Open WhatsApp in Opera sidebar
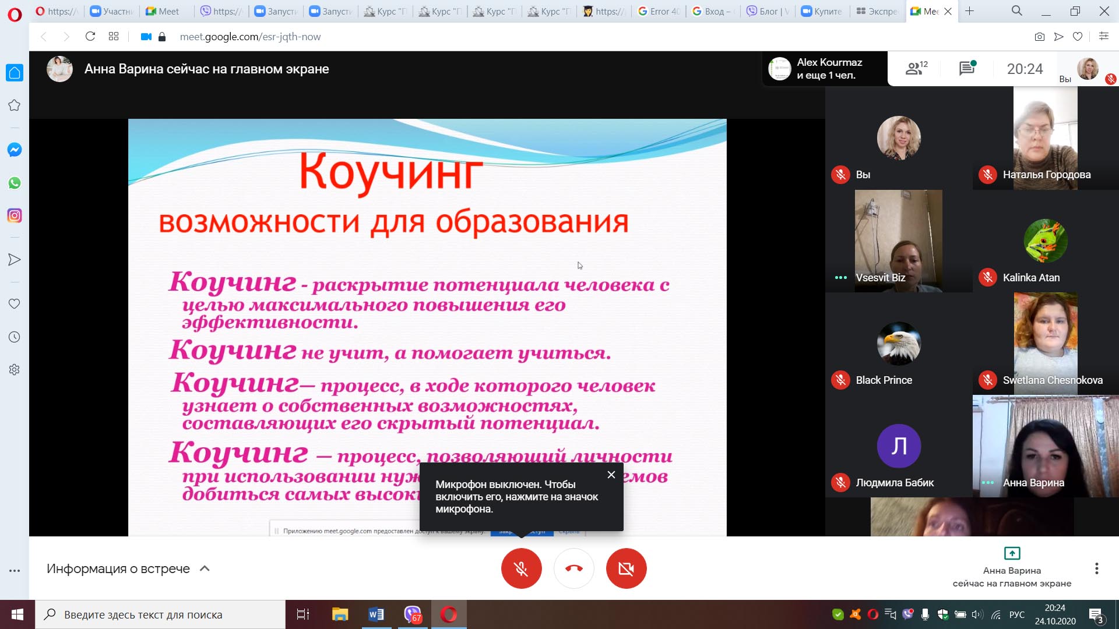 (15, 183)
